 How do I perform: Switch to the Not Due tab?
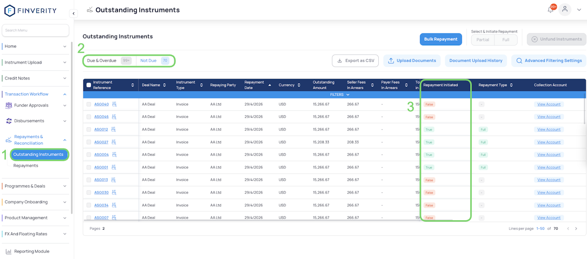[149, 60]
